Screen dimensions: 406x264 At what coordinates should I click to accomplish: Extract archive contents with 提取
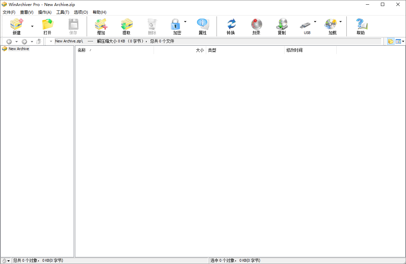(126, 26)
